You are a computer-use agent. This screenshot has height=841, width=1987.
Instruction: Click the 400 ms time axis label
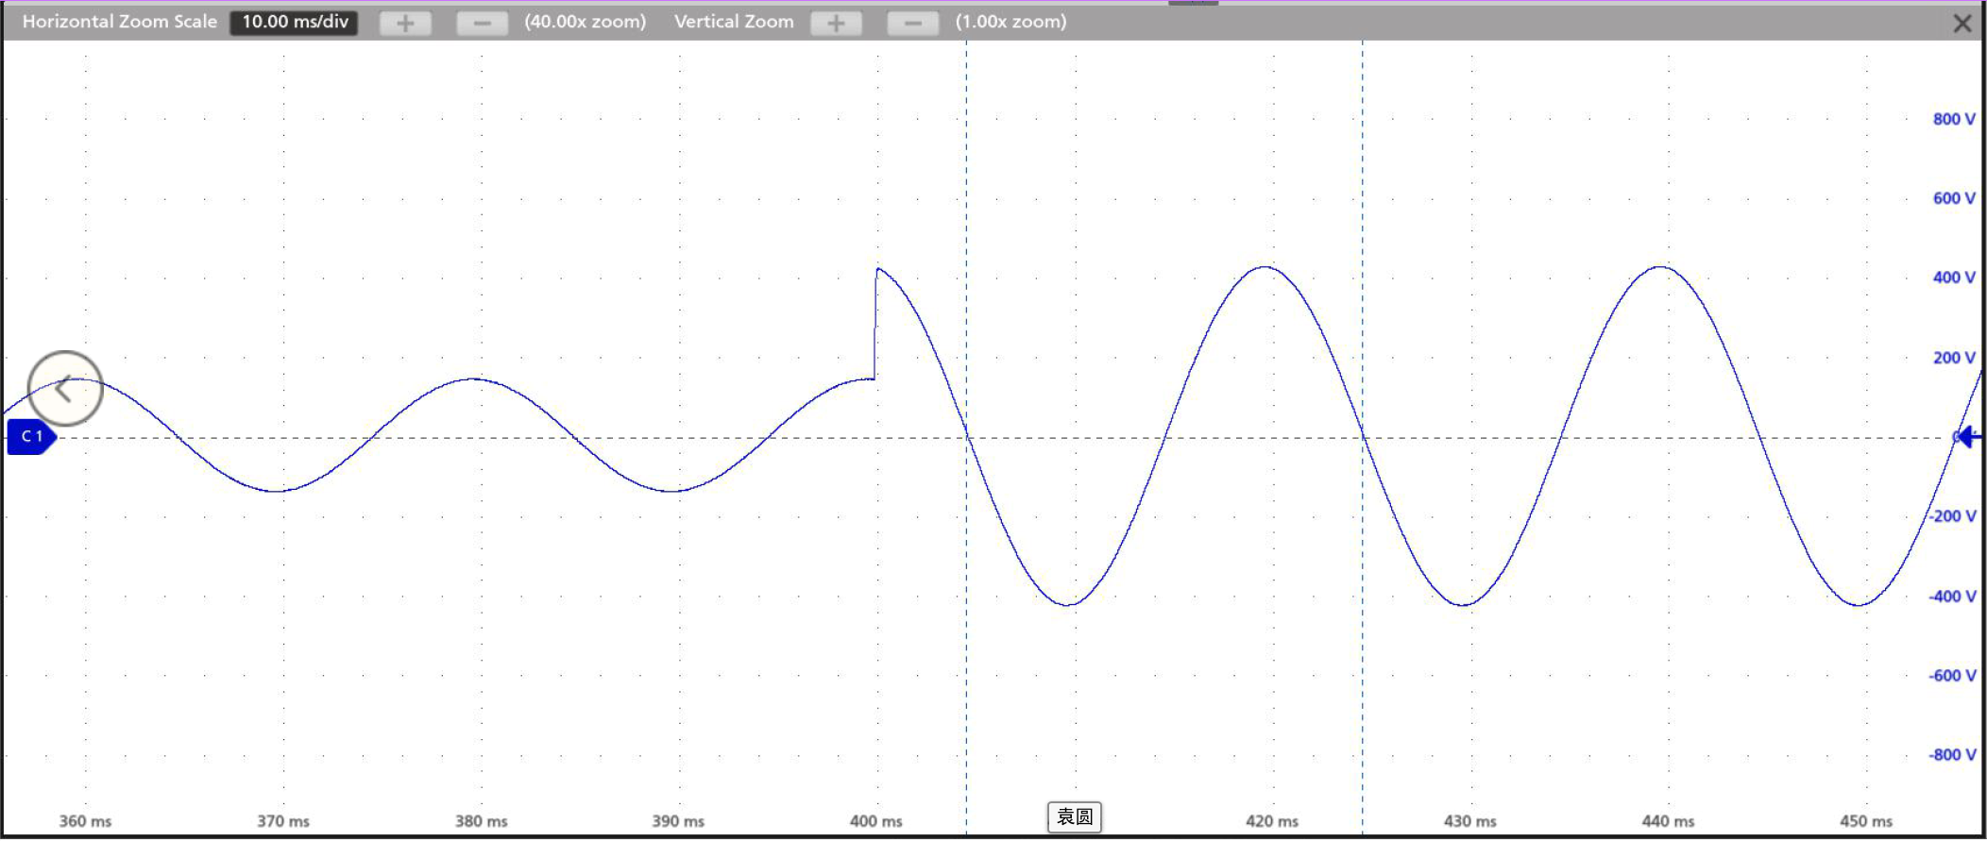[x=875, y=821]
